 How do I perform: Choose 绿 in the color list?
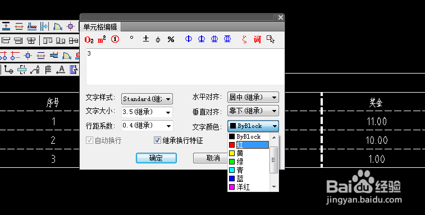249,162
